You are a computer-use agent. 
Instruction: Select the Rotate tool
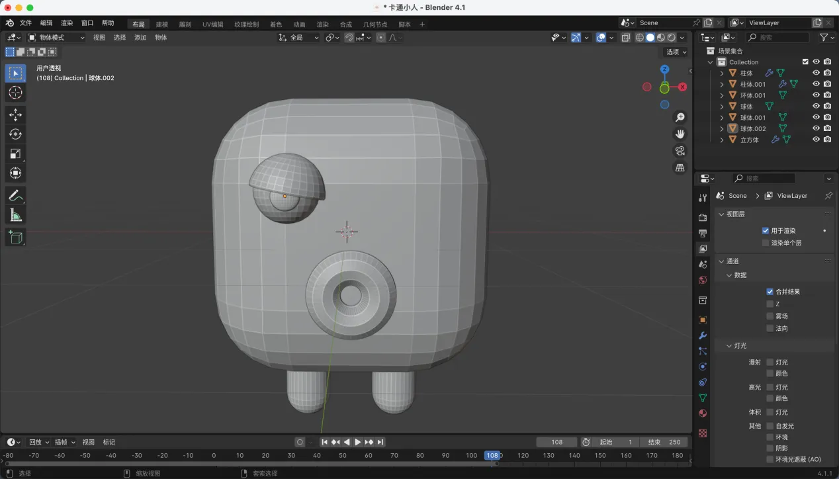coord(15,134)
